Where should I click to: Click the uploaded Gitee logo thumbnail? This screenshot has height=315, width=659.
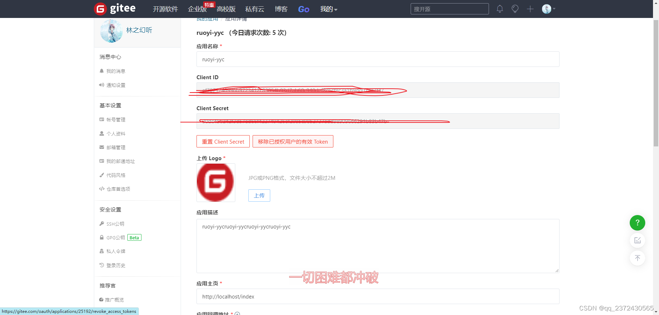pyautogui.click(x=216, y=183)
